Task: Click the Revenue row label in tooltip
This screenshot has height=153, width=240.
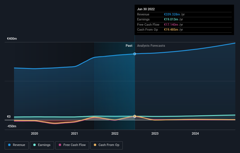Action: [143, 14]
